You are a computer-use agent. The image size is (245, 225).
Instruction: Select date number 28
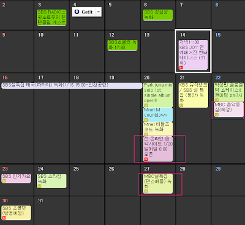[183, 169]
